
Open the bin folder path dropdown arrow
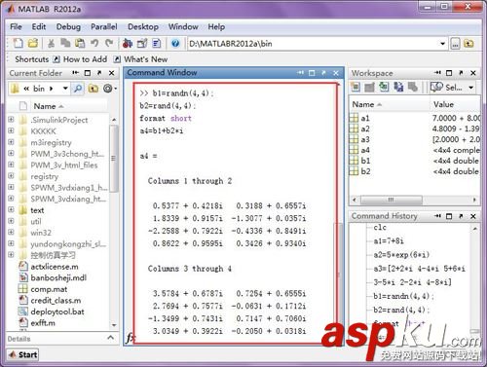point(65,89)
